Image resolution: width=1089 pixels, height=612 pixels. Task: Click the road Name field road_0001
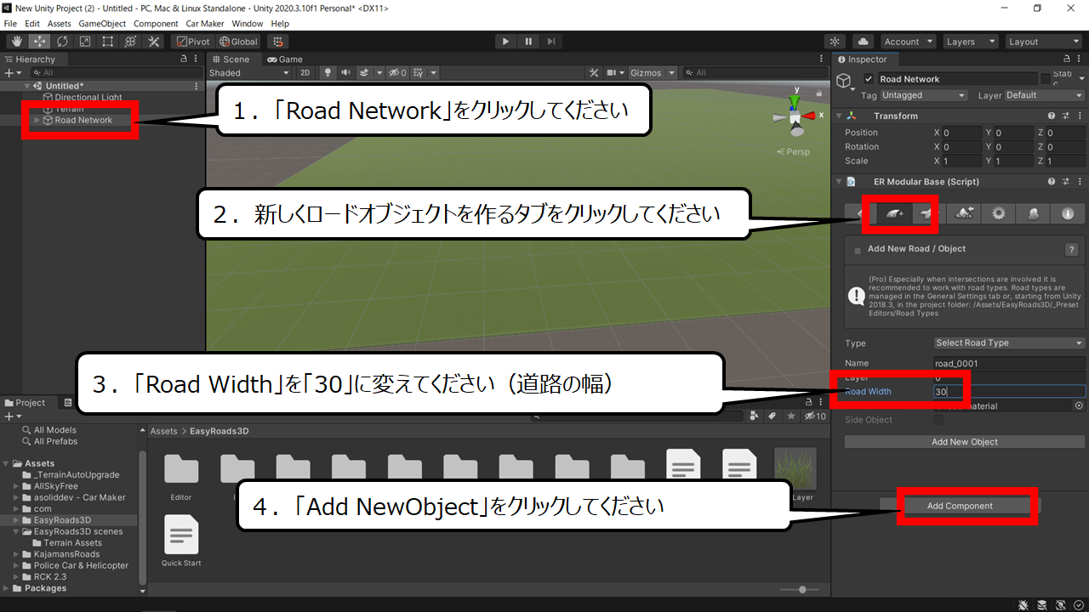tap(1010, 363)
